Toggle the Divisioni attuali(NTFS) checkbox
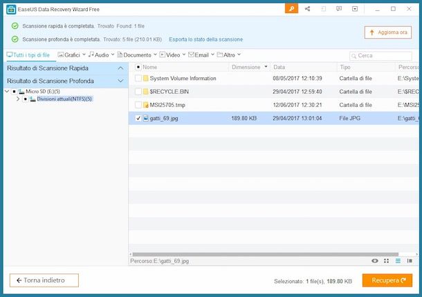This screenshot has width=422, height=297. 26,99
